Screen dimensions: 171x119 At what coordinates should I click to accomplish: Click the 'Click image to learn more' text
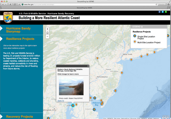68,74
